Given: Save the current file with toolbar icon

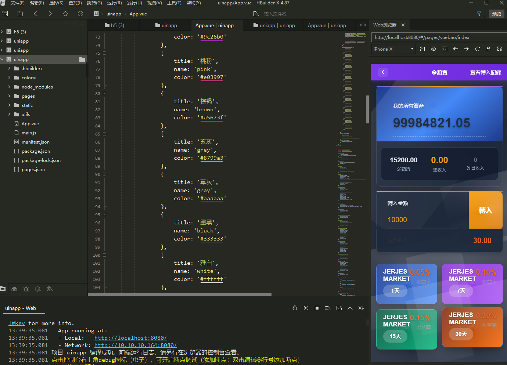Looking at the screenshot, I should (x=20, y=14).
